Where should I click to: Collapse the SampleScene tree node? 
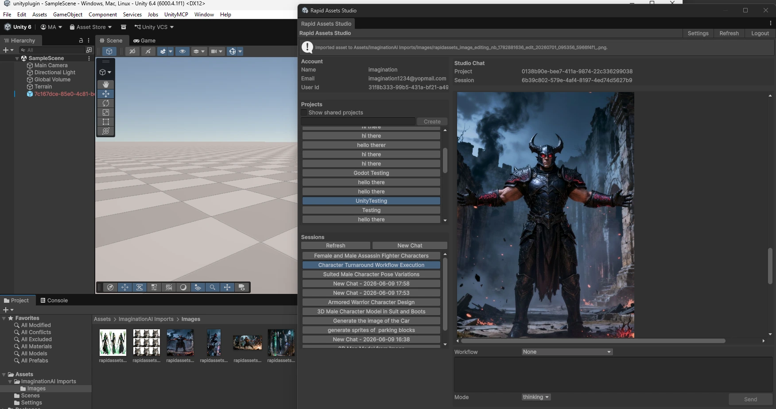[x=17, y=58]
